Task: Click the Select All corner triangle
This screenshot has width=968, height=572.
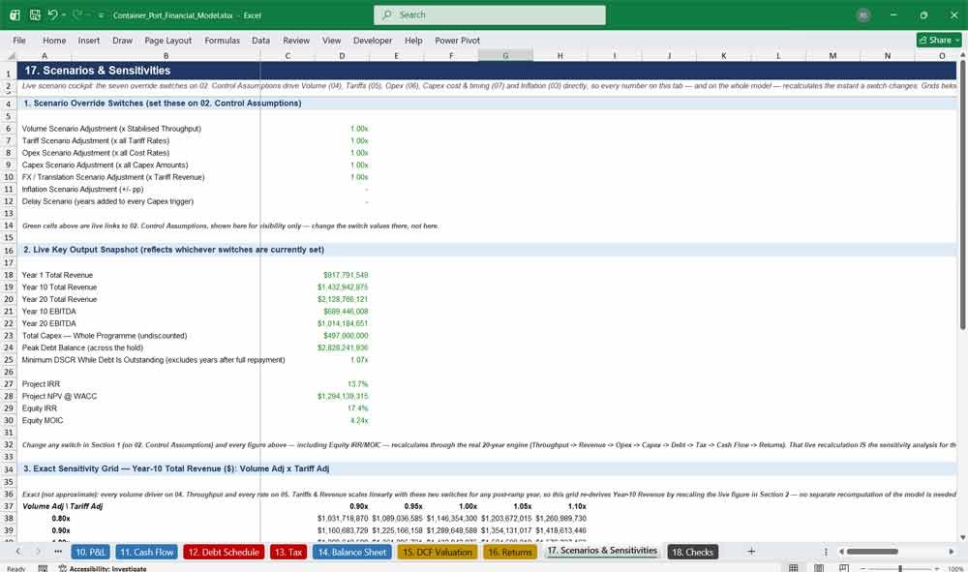Action: (10, 55)
